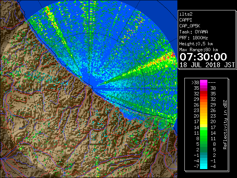Select the '18 JUL 2018 JST' date
Image resolution: width=237 pixels, height=178 pixels.
pyautogui.click(x=207, y=65)
